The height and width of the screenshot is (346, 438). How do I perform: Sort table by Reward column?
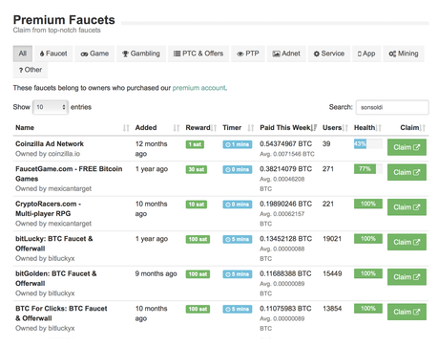point(201,128)
